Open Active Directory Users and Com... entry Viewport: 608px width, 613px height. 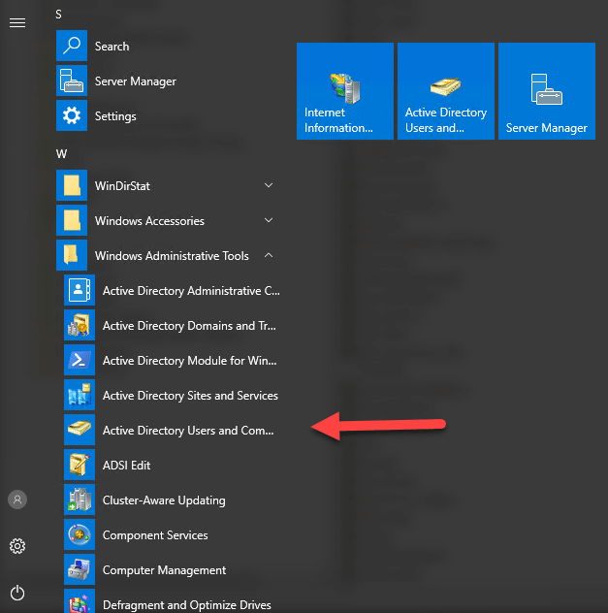pos(188,431)
